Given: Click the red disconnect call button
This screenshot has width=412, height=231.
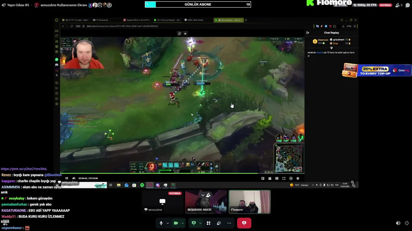Looking at the screenshot, I should [244, 223].
